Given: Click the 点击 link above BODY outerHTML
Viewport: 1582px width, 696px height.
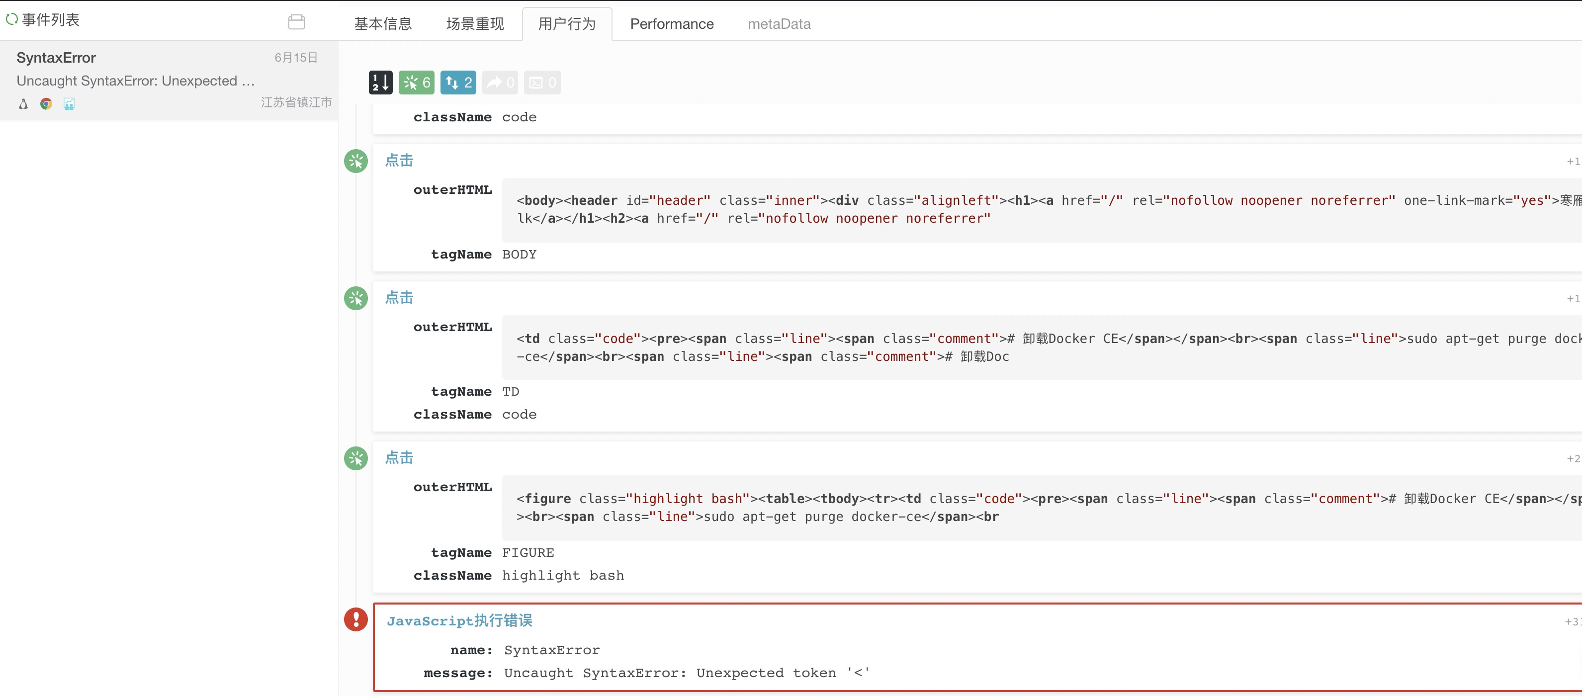Looking at the screenshot, I should coord(399,161).
